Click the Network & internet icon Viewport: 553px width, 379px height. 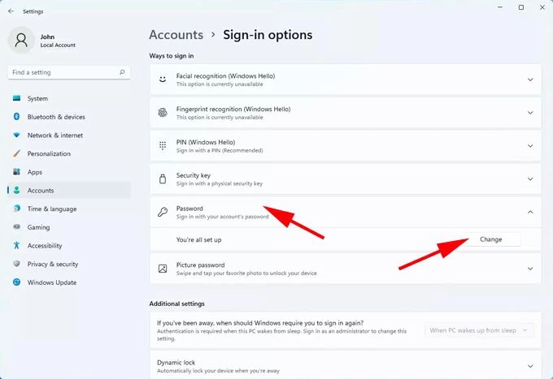[x=16, y=136]
